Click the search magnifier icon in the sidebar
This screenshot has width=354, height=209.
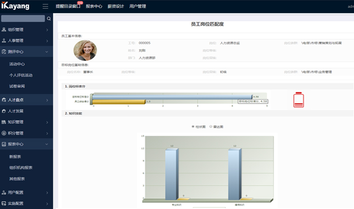[x=49, y=19]
